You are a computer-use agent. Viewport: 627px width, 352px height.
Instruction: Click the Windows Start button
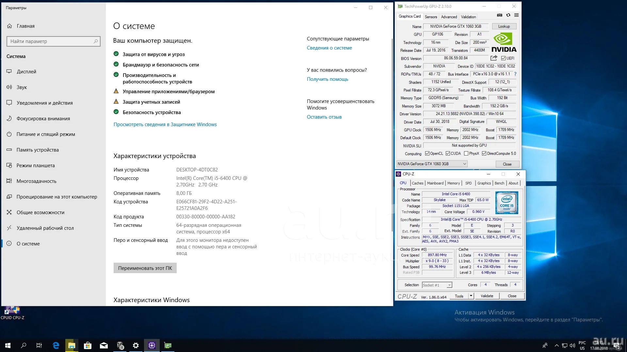[x=8, y=345]
